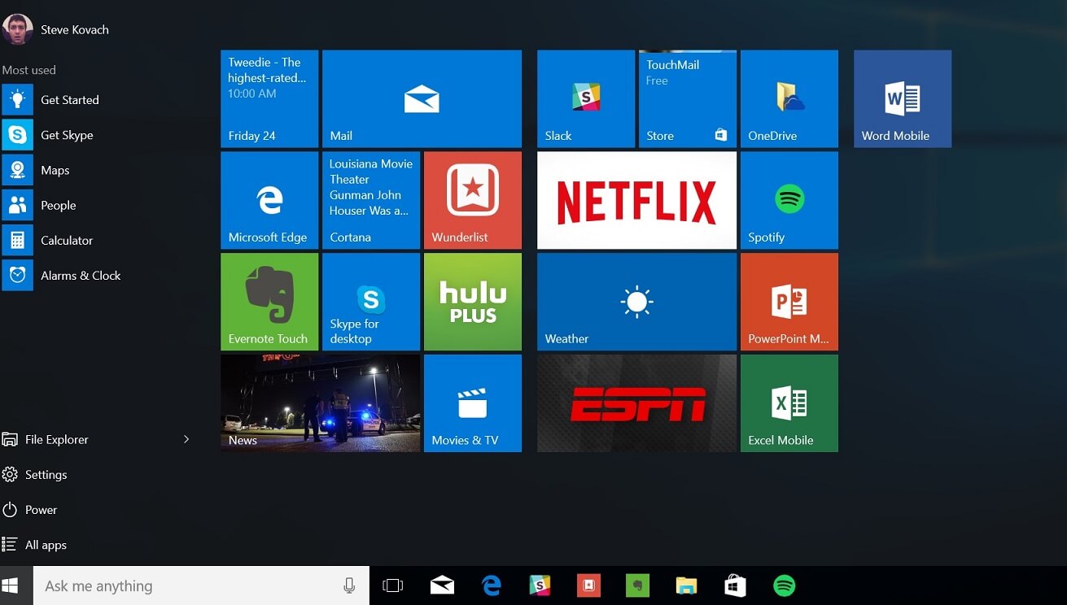Activate the voice search microphone
Image resolution: width=1067 pixels, height=605 pixels.
click(x=349, y=585)
